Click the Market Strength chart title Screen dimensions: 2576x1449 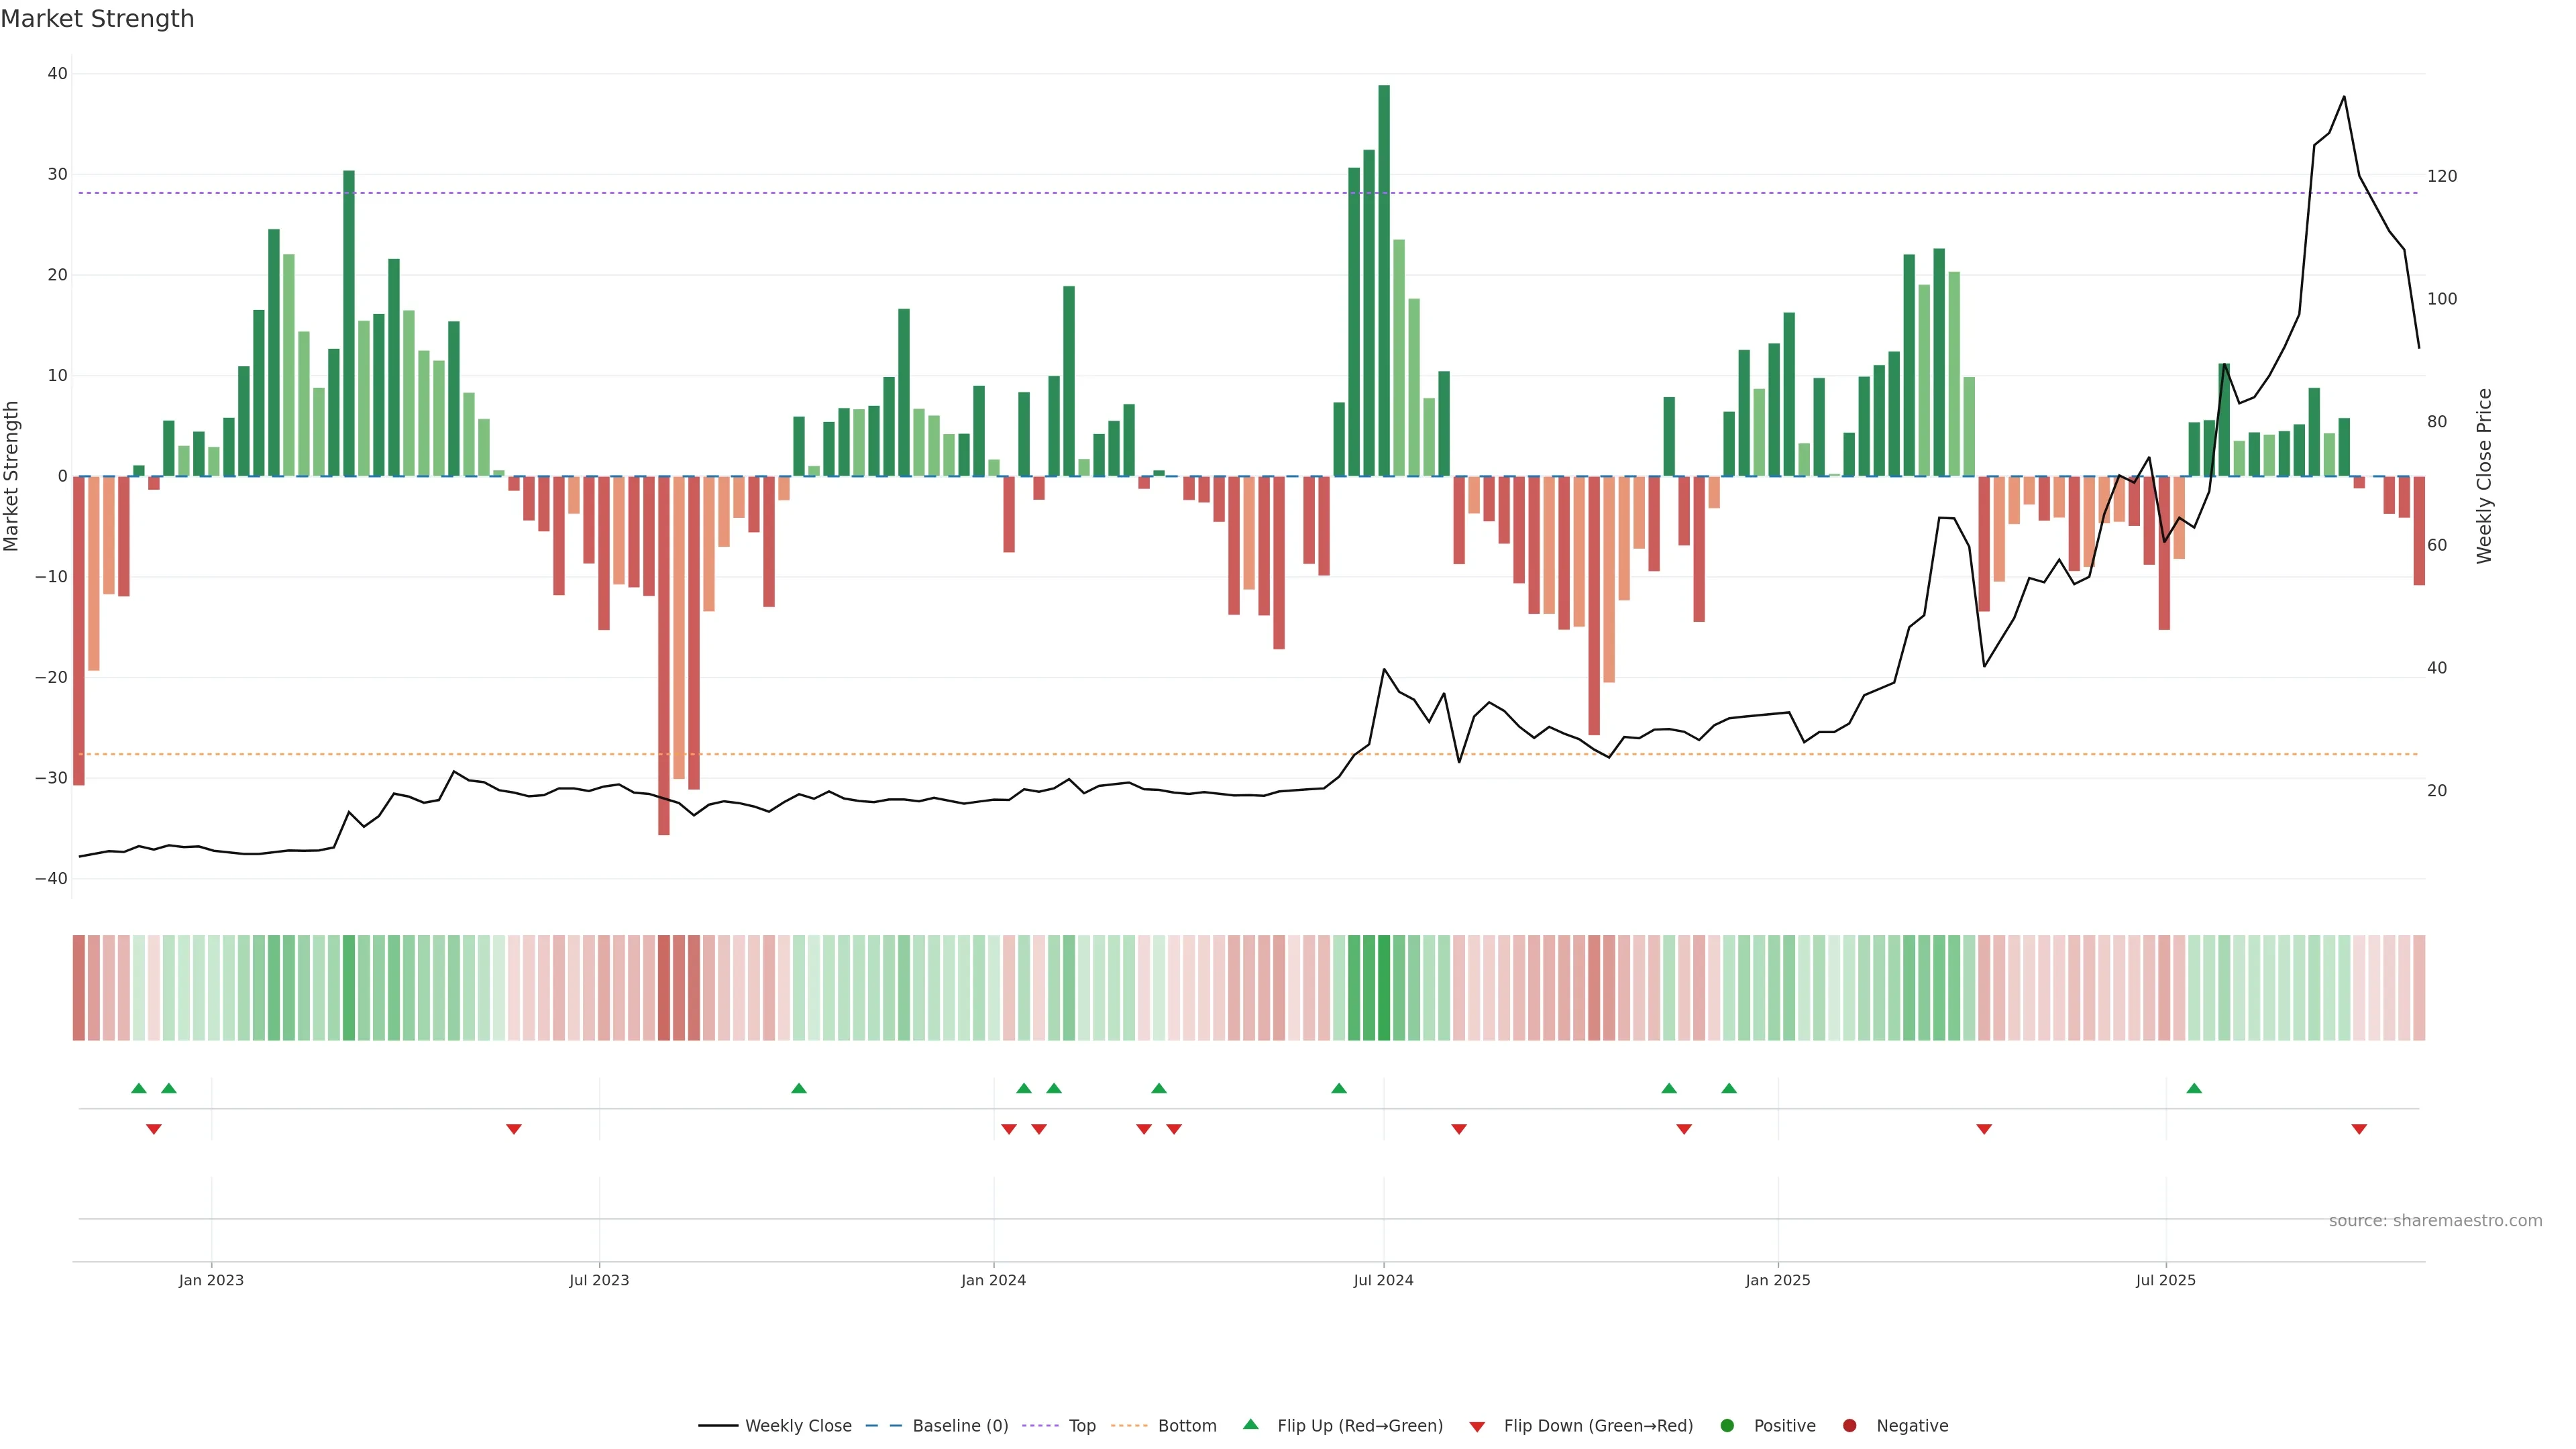coord(97,19)
